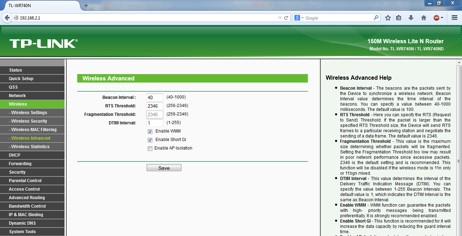Click the 150M Wireless Lite N Router text

405,41
